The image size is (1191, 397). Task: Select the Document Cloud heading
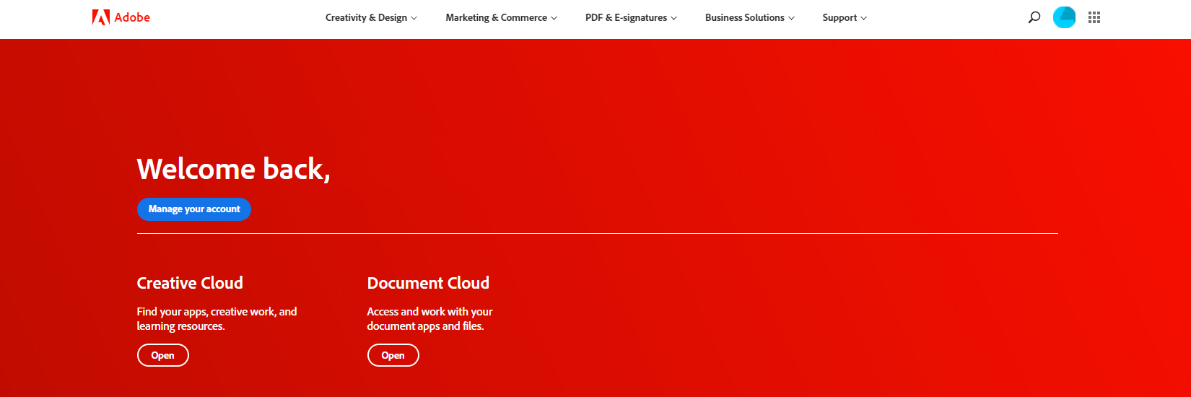tap(428, 283)
